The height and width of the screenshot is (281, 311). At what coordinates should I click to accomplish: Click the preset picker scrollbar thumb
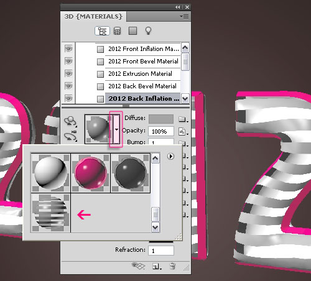[155, 214]
